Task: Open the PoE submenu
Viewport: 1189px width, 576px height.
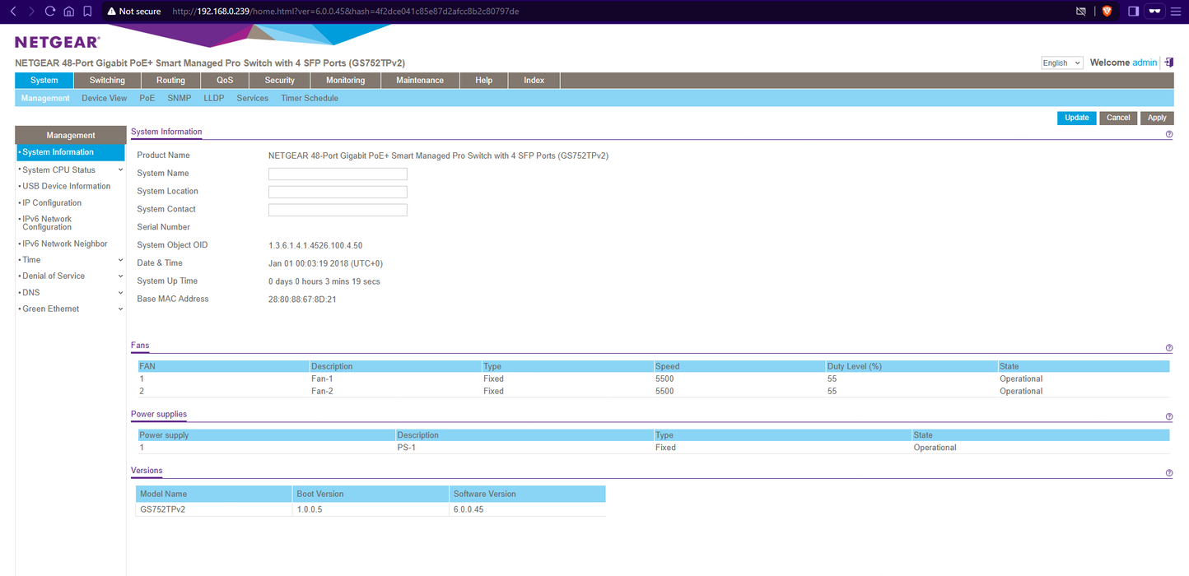Action: [147, 98]
